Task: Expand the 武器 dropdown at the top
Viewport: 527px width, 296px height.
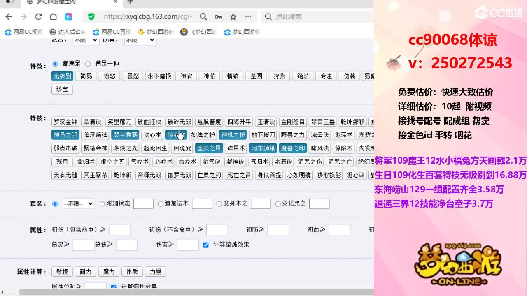Action: tap(86, 40)
